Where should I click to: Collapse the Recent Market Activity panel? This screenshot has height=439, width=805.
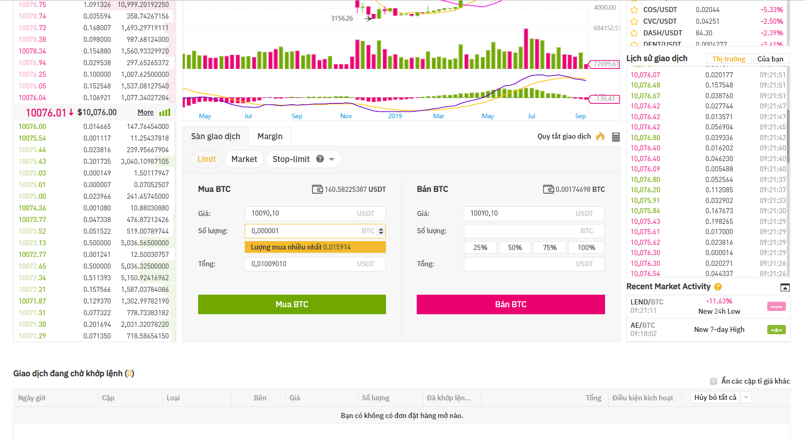coord(785,287)
